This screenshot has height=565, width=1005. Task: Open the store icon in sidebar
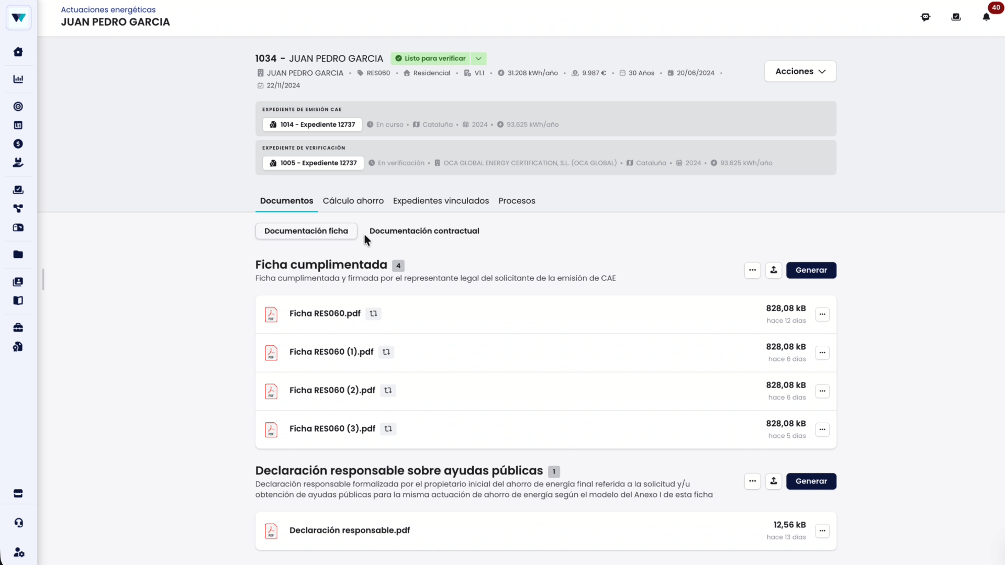pyautogui.click(x=18, y=493)
